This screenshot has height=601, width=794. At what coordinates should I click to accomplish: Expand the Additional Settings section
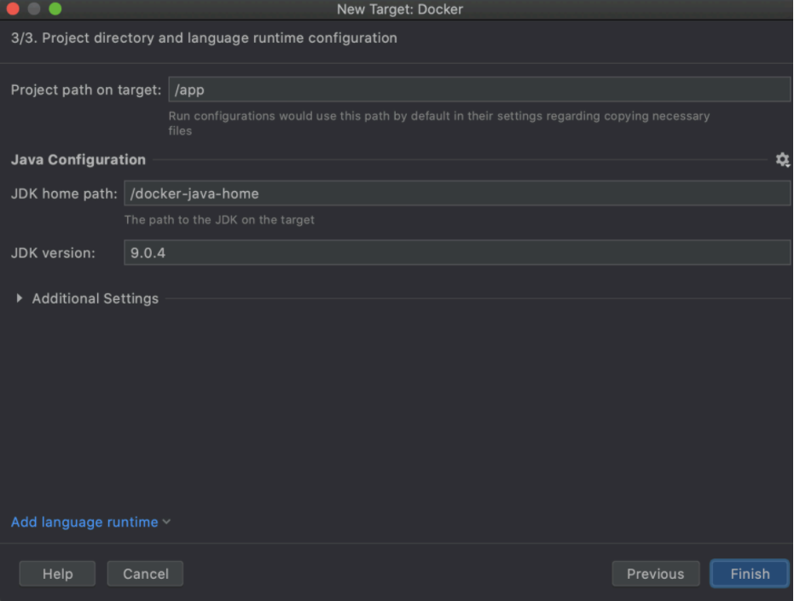[x=20, y=298]
